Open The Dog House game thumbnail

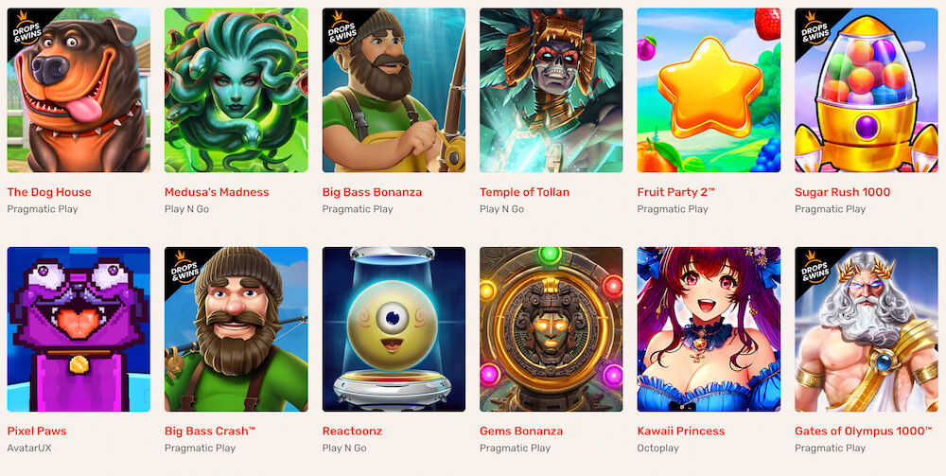[79, 90]
